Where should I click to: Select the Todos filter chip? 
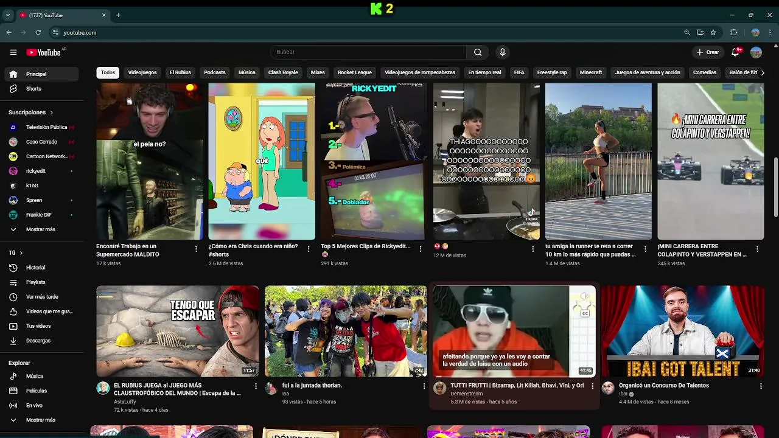(x=108, y=72)
